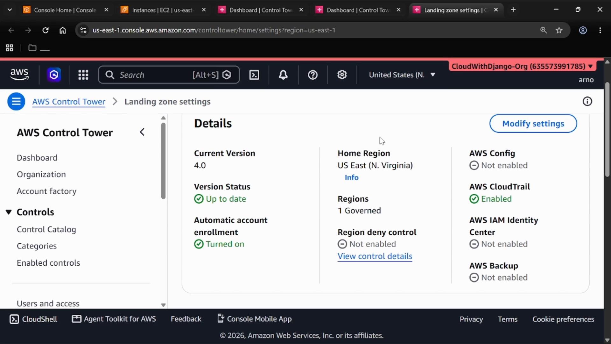Open the browser three-dot menu

click(x=600, y=30)
